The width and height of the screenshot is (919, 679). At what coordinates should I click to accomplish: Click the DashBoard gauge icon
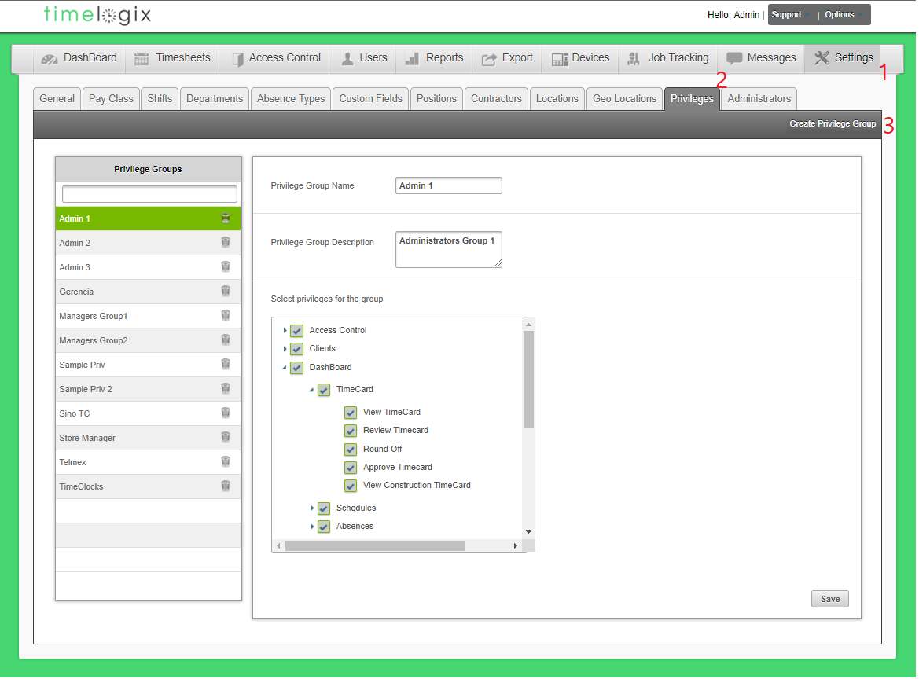[x=50, y=59]
